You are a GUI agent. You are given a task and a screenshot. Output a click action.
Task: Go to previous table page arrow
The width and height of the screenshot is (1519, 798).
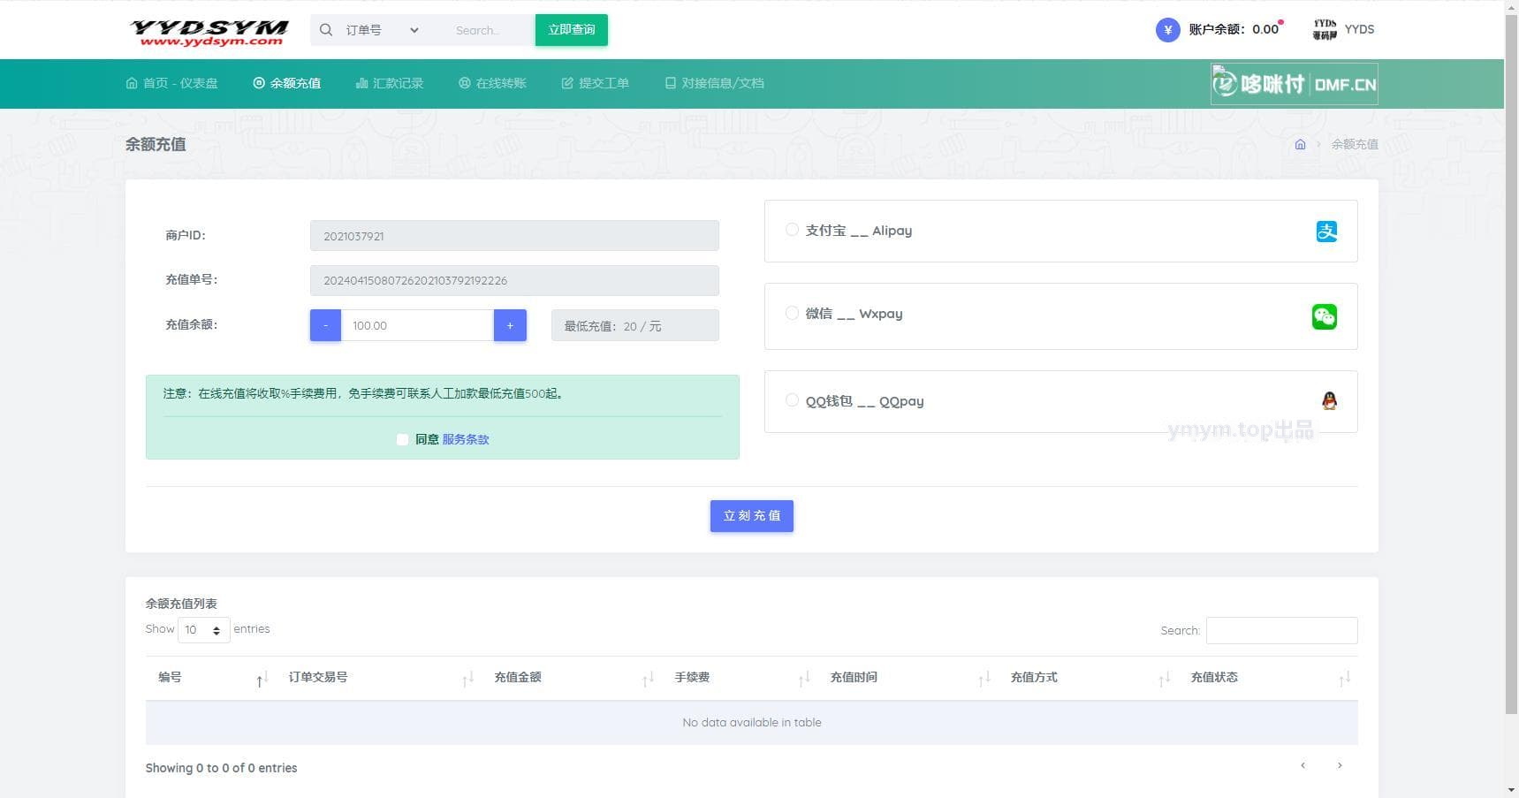[x=1303, y=765]
